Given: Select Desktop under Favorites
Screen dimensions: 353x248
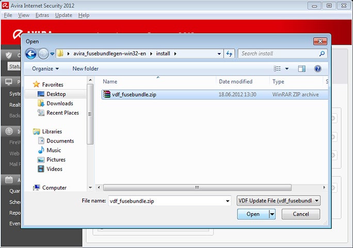Looking at the screenshot, I should 56,94.
